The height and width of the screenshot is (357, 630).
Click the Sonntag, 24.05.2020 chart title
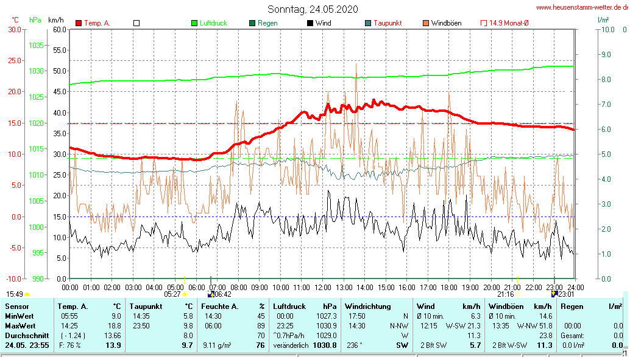pos(313,9)
